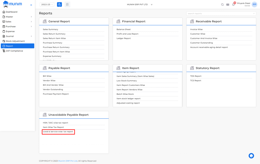
Task: Open the search magnifier icon
Action: [222, 5]
